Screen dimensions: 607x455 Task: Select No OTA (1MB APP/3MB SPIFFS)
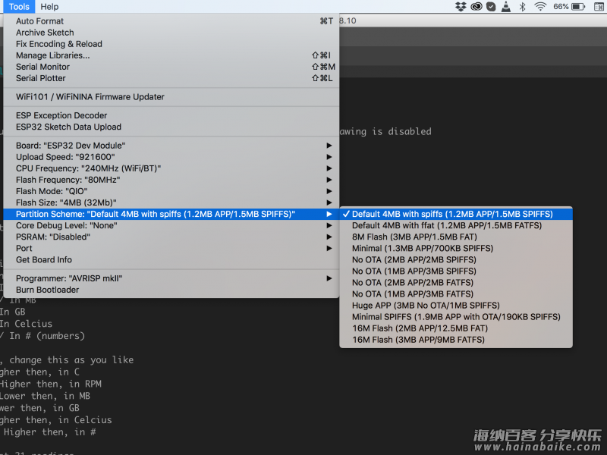[x=456, y=271]
